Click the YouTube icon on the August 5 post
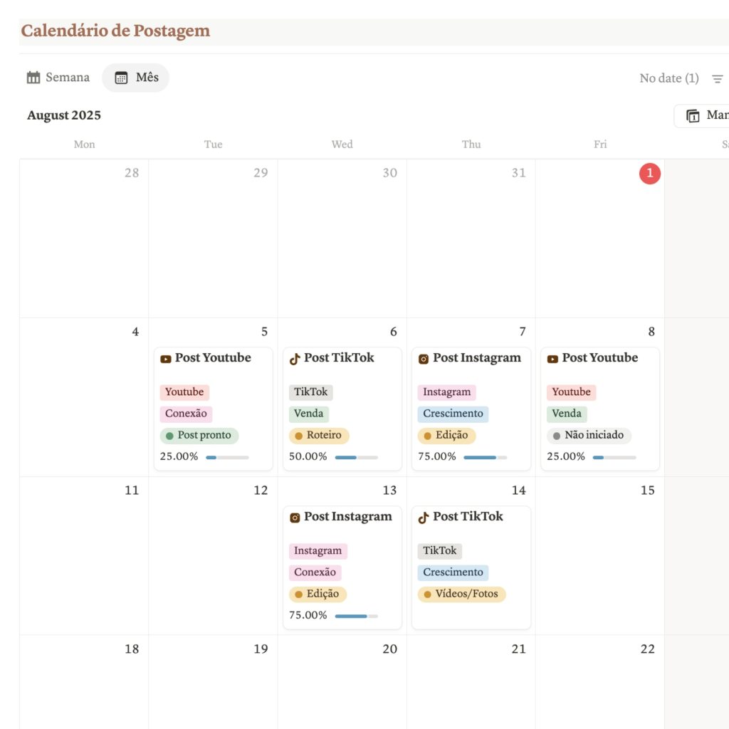The width and height of the screenshot is (729, 729). click(x=167, y=358)
